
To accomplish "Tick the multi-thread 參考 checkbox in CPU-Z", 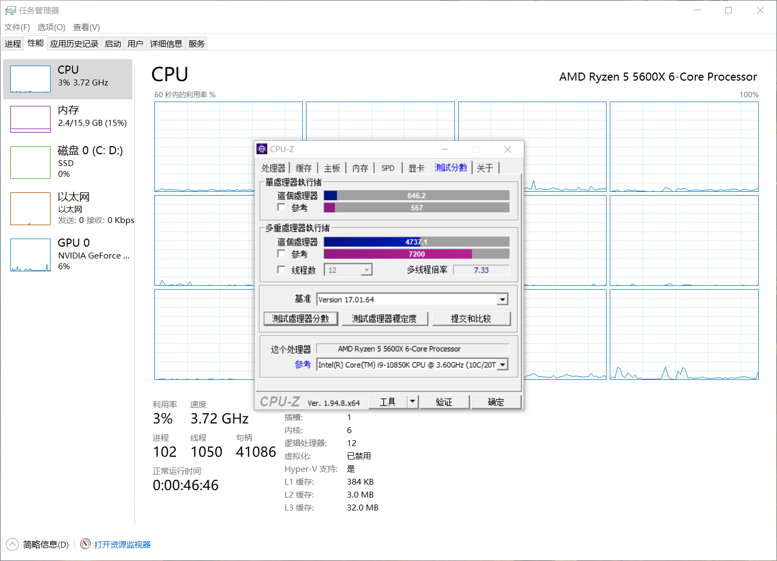I will (281, 254).
